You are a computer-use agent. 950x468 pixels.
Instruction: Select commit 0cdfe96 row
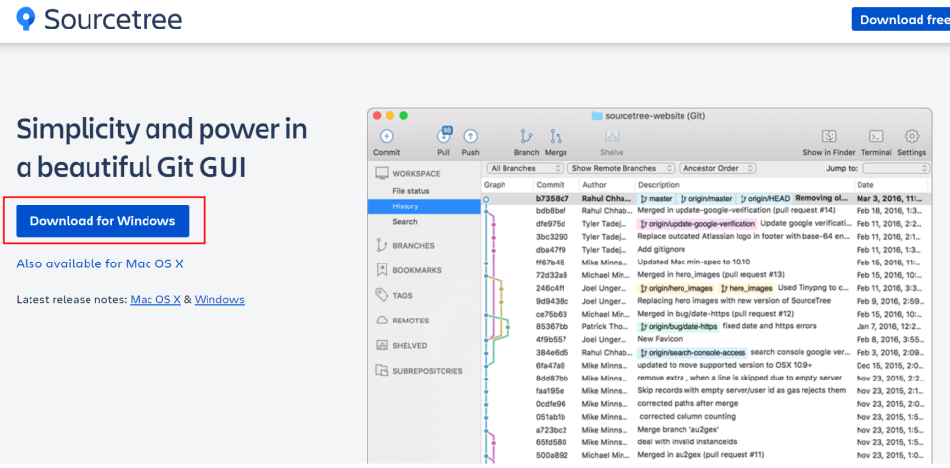[705, 403]
